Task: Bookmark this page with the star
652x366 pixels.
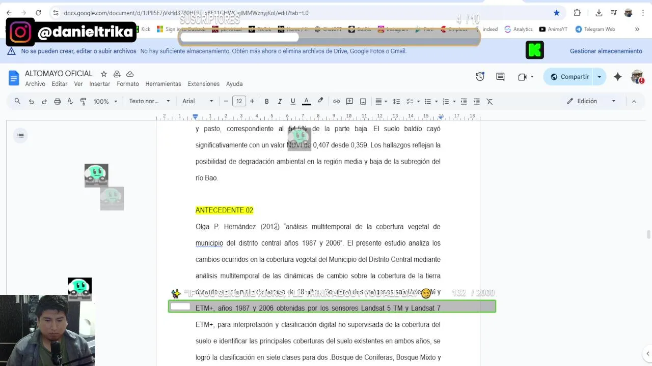Action: (x=557, y=13)
